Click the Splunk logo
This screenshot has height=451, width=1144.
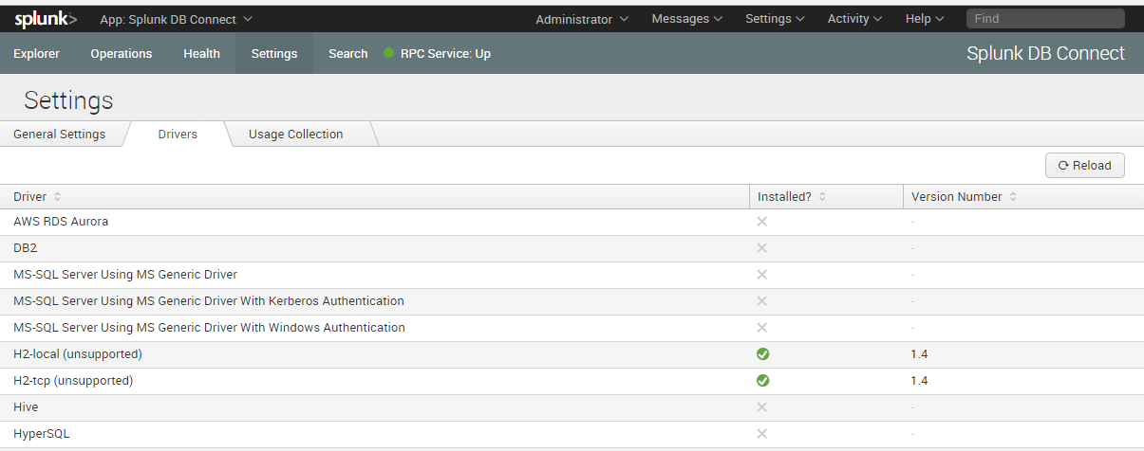pos(46,18)
